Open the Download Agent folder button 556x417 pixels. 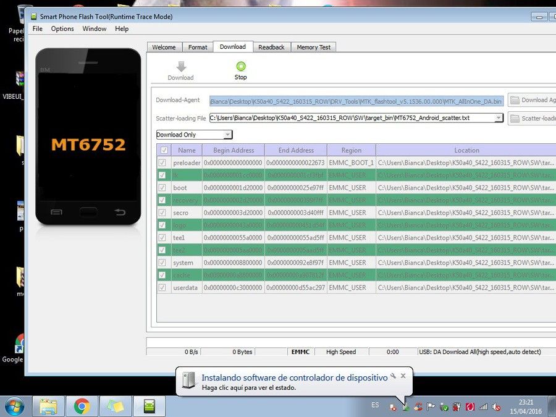(532, 100)
